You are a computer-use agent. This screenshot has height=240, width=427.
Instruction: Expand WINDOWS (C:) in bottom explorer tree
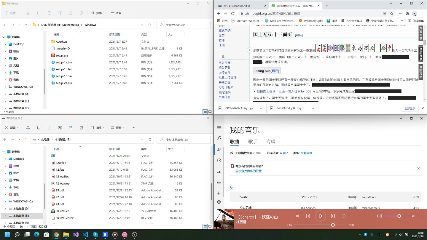point(5,201)
